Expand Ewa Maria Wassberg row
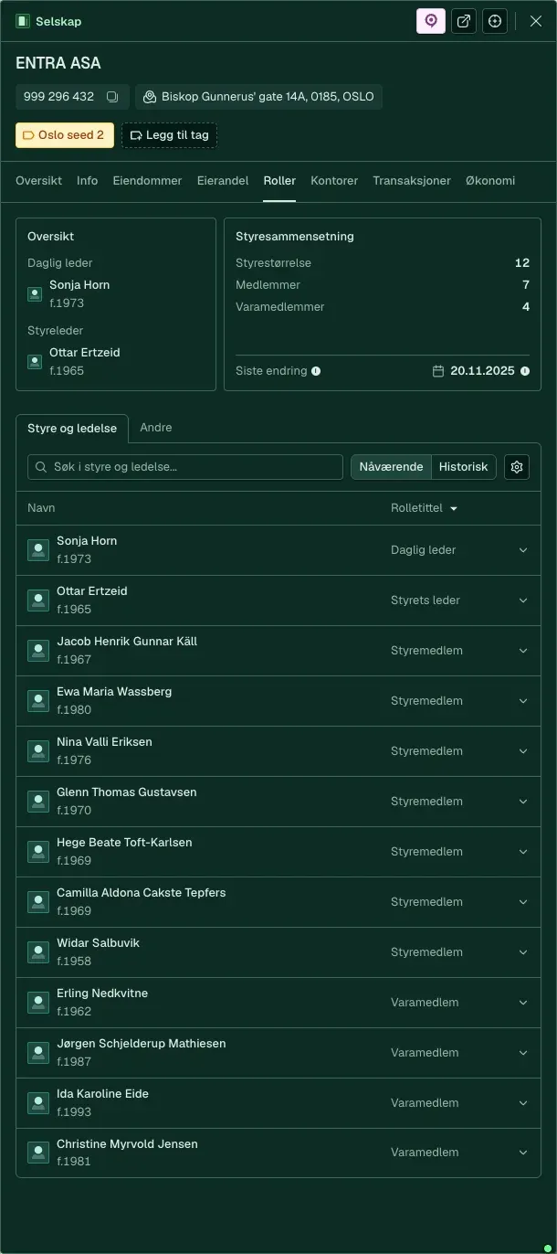The height and width of the screenshot is (1254, 557). tap(523, 701)
